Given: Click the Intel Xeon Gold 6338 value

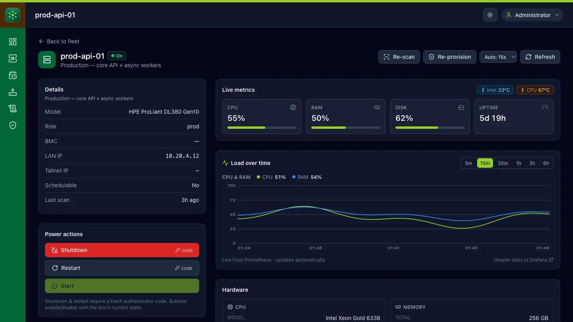Looking at the screenshot, I should pyautogui.click(x=353, y=318).
